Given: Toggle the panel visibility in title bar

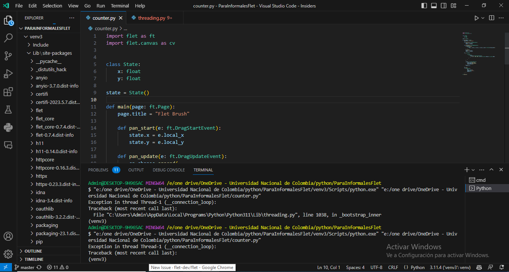Looking at the screenshot, I should (434, 5).
